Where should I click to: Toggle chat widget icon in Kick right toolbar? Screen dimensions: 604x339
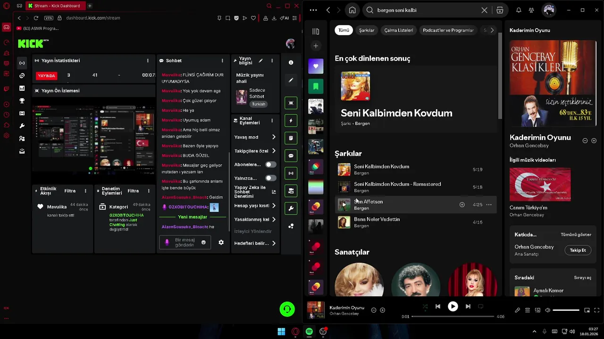click(x=291, y=155)
